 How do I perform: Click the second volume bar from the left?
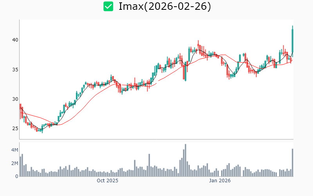pyautogui.click(x=22, y=165)
